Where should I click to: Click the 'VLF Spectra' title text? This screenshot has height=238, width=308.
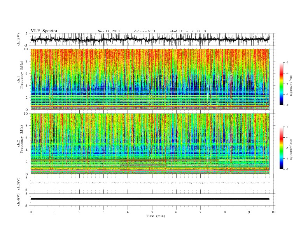click(x=44, y=31)
